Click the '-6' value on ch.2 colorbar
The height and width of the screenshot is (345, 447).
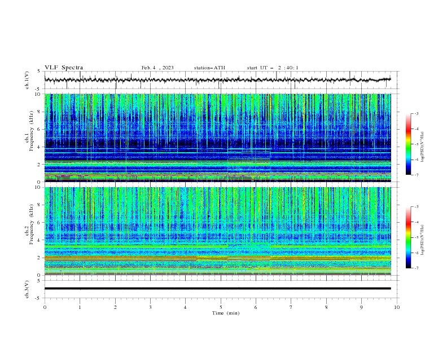417,253
